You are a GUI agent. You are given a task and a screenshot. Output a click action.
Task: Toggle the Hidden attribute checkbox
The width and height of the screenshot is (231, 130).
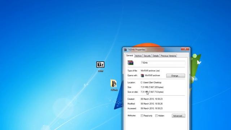[156, 116]
